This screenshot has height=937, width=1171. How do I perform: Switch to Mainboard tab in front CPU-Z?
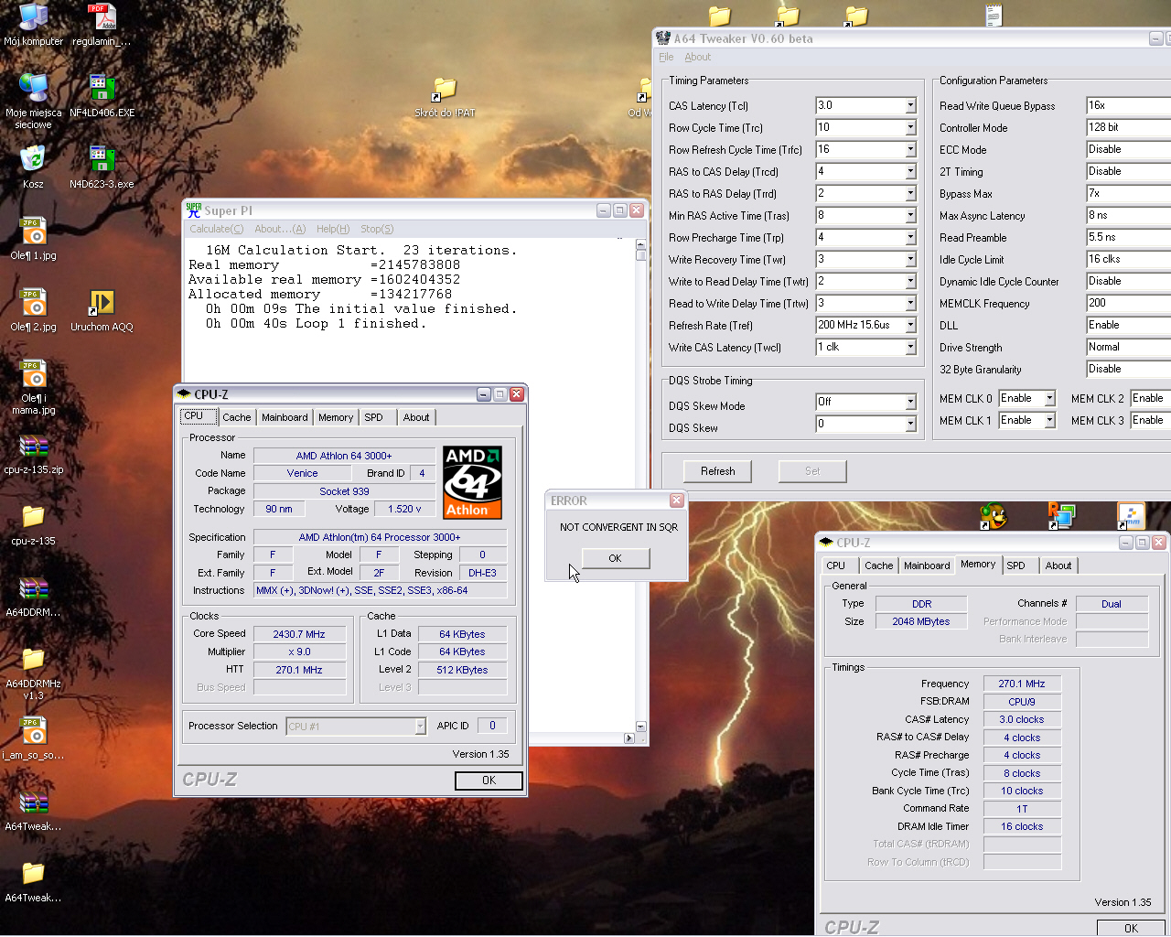285,417
